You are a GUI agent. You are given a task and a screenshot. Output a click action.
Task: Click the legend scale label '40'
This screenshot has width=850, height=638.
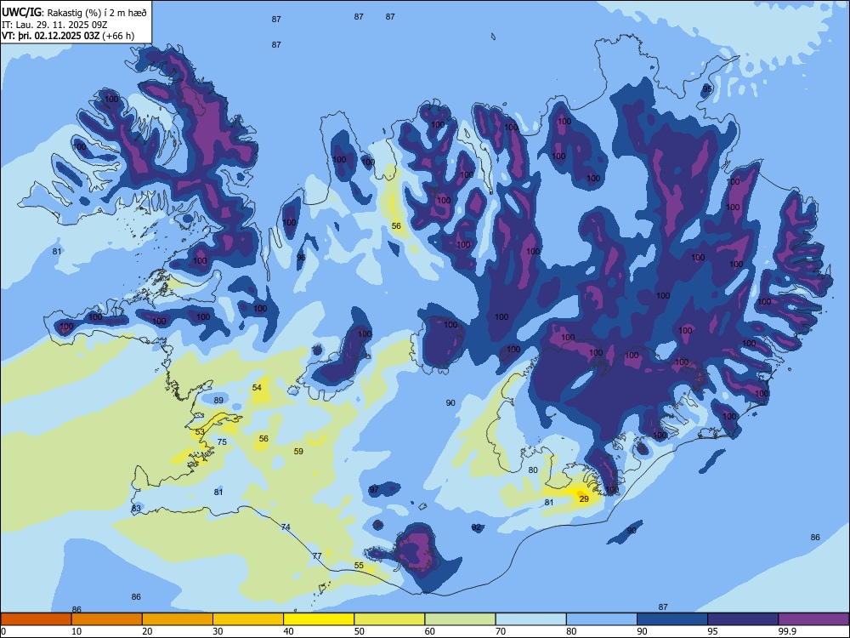(x=288, y=631)
